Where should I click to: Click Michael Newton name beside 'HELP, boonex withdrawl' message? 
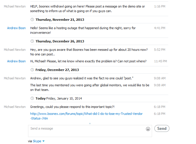click(x=15, y=6)
